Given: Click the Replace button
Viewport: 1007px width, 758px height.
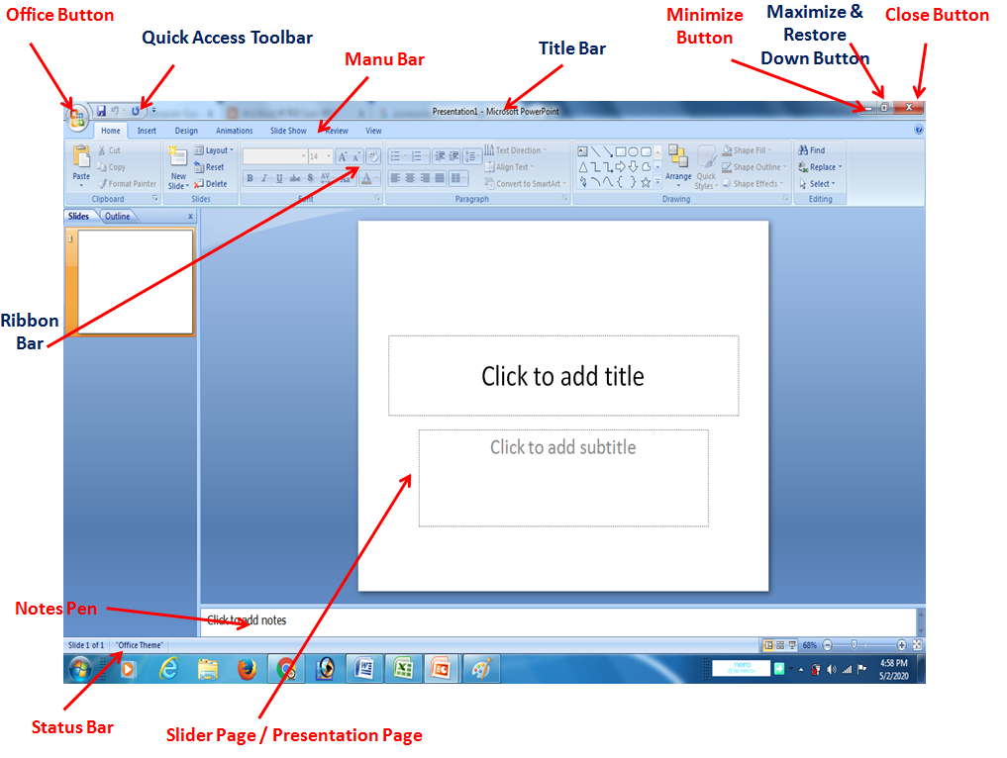Looking at the screenshot, I should pyautogui.click(x=820, y=167).
